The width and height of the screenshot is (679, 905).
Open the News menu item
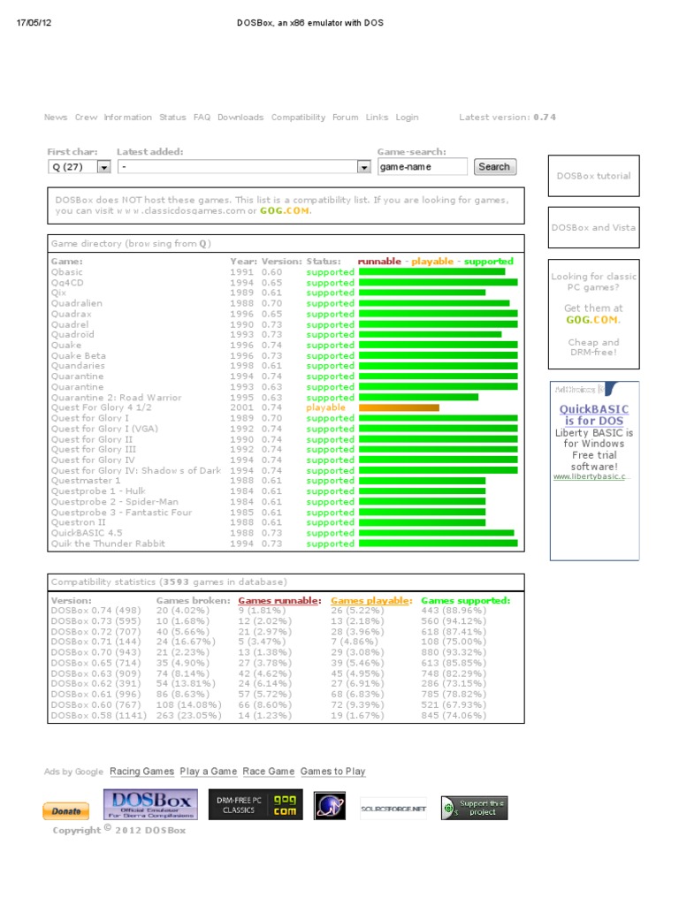[56, 118]
